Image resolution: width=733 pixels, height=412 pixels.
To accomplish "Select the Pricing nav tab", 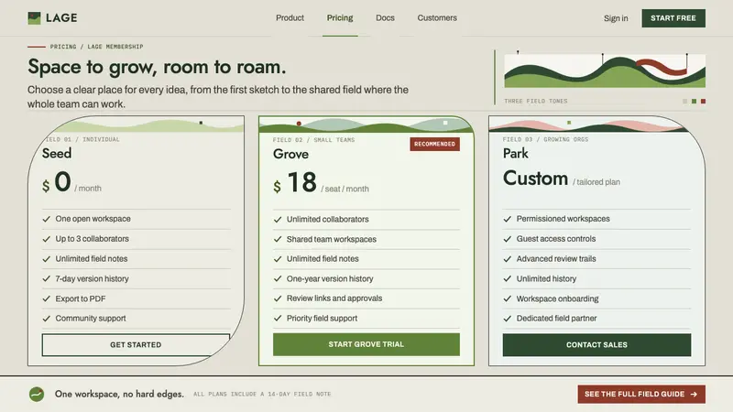I will [340, 17].
